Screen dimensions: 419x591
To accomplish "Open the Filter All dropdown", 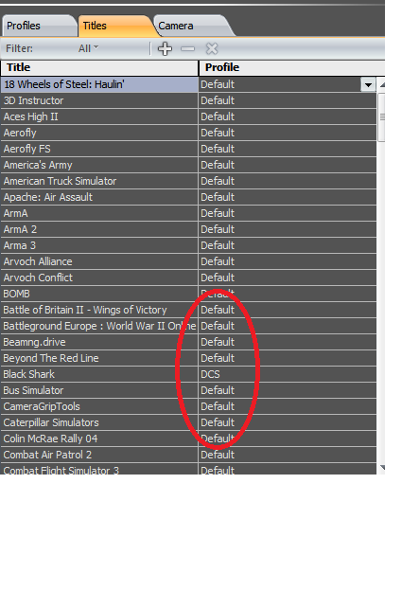I will pos(89,48).
